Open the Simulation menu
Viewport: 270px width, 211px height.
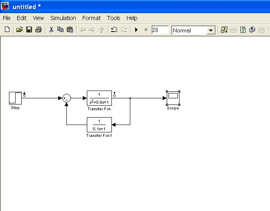63,18
